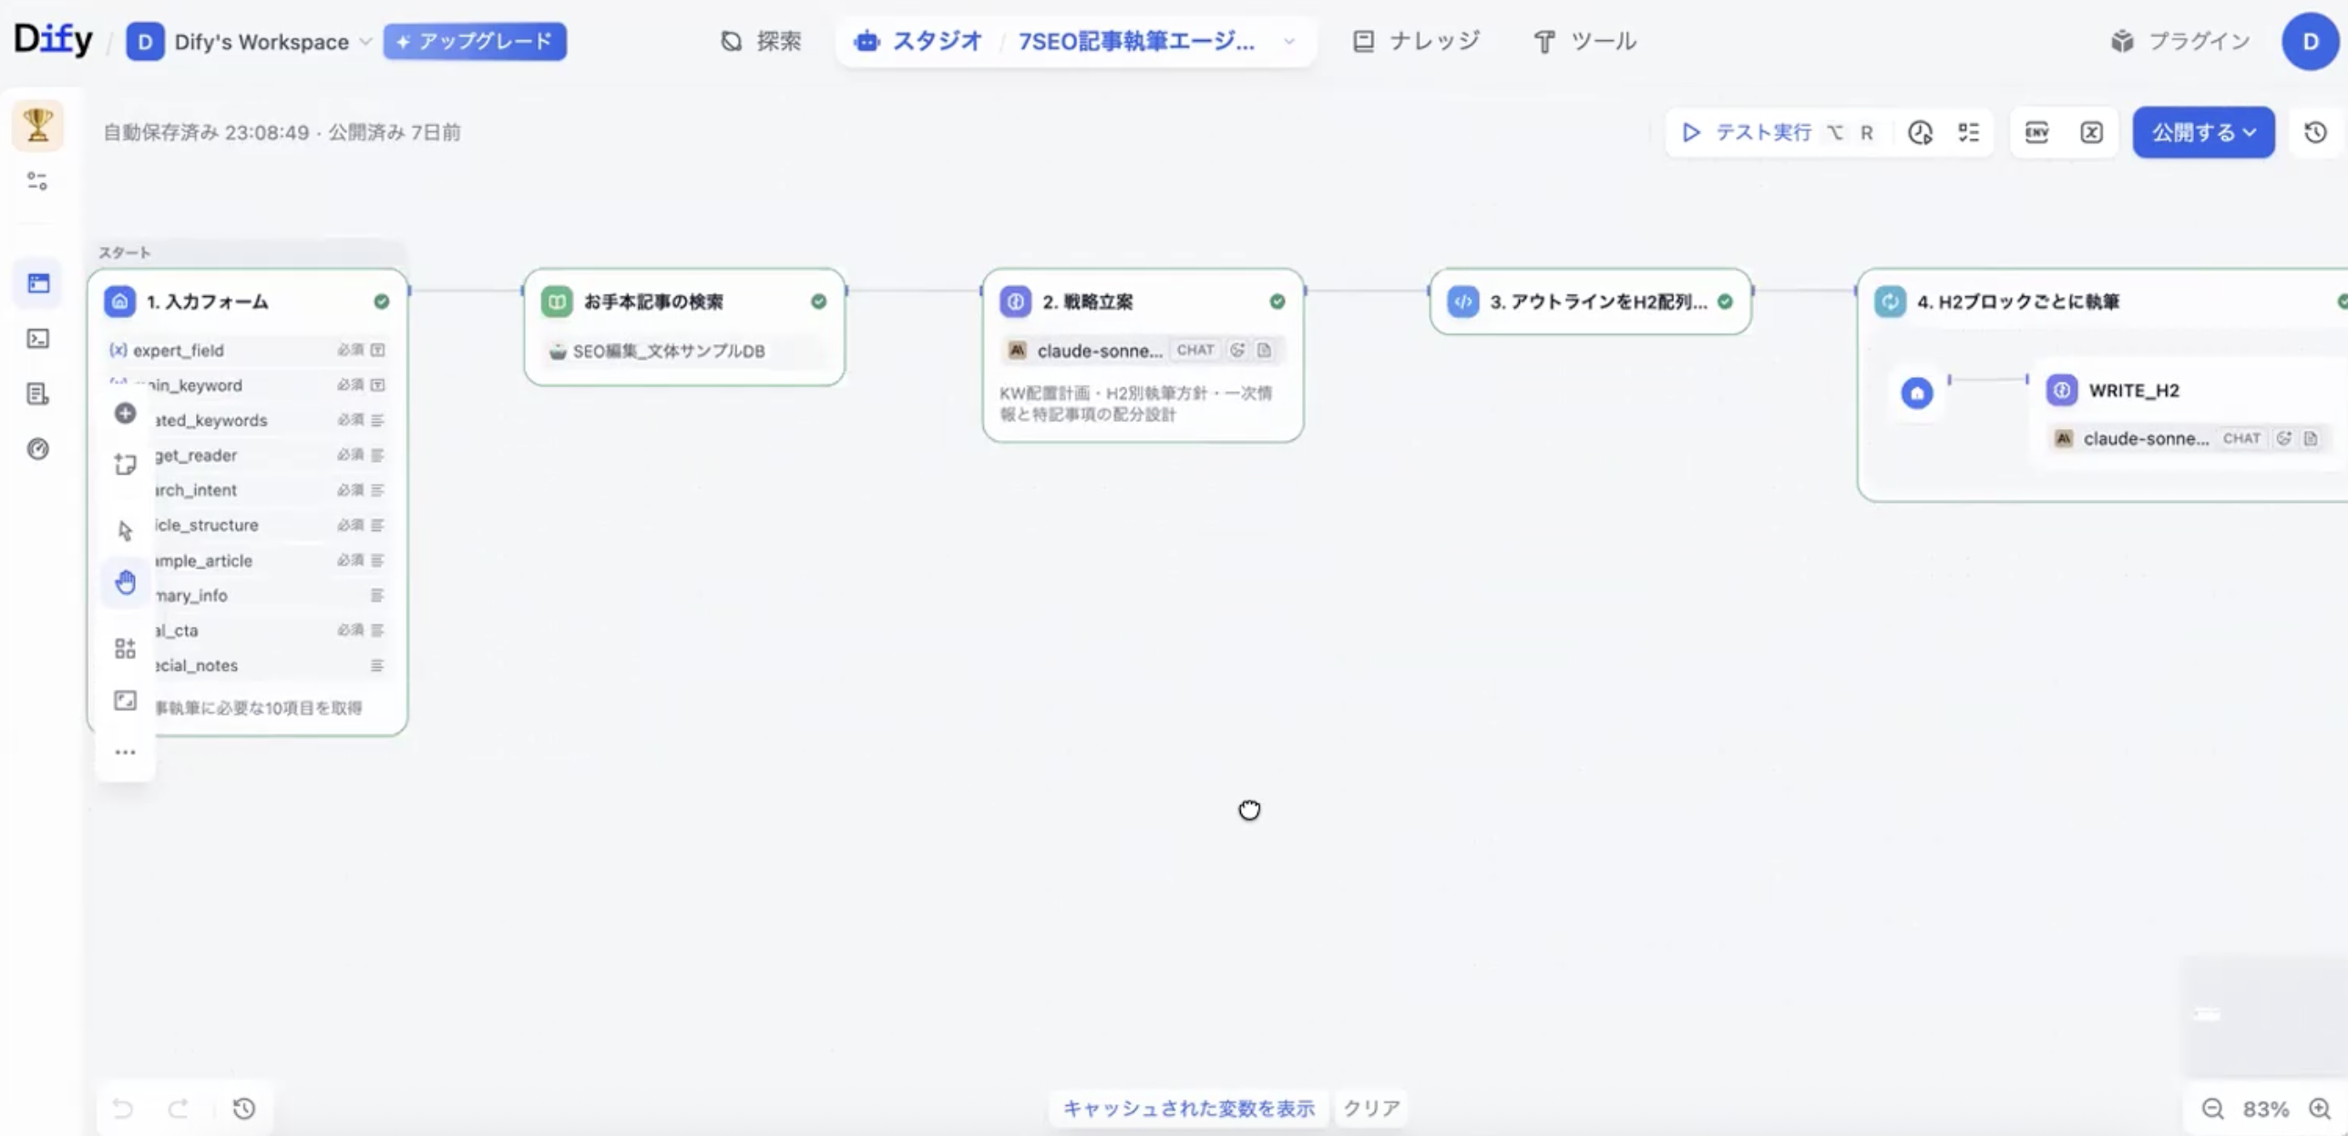Open the app name dropdown chevron

[1290, 42]
